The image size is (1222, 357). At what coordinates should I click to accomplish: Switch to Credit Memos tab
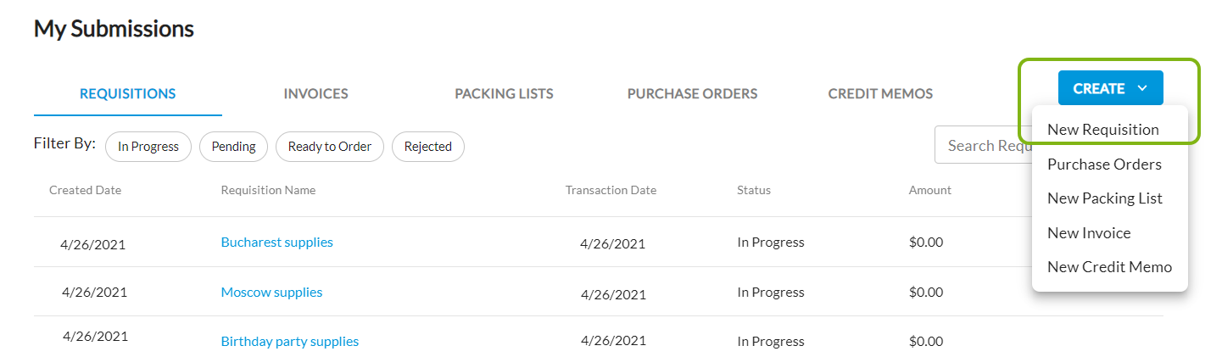click(x=880, y=94)
